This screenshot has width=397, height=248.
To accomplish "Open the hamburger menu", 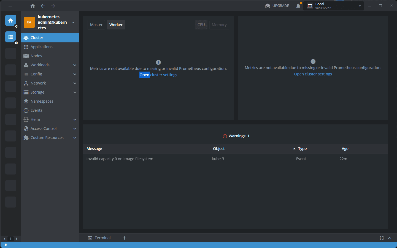I will (x=10, y=6).
